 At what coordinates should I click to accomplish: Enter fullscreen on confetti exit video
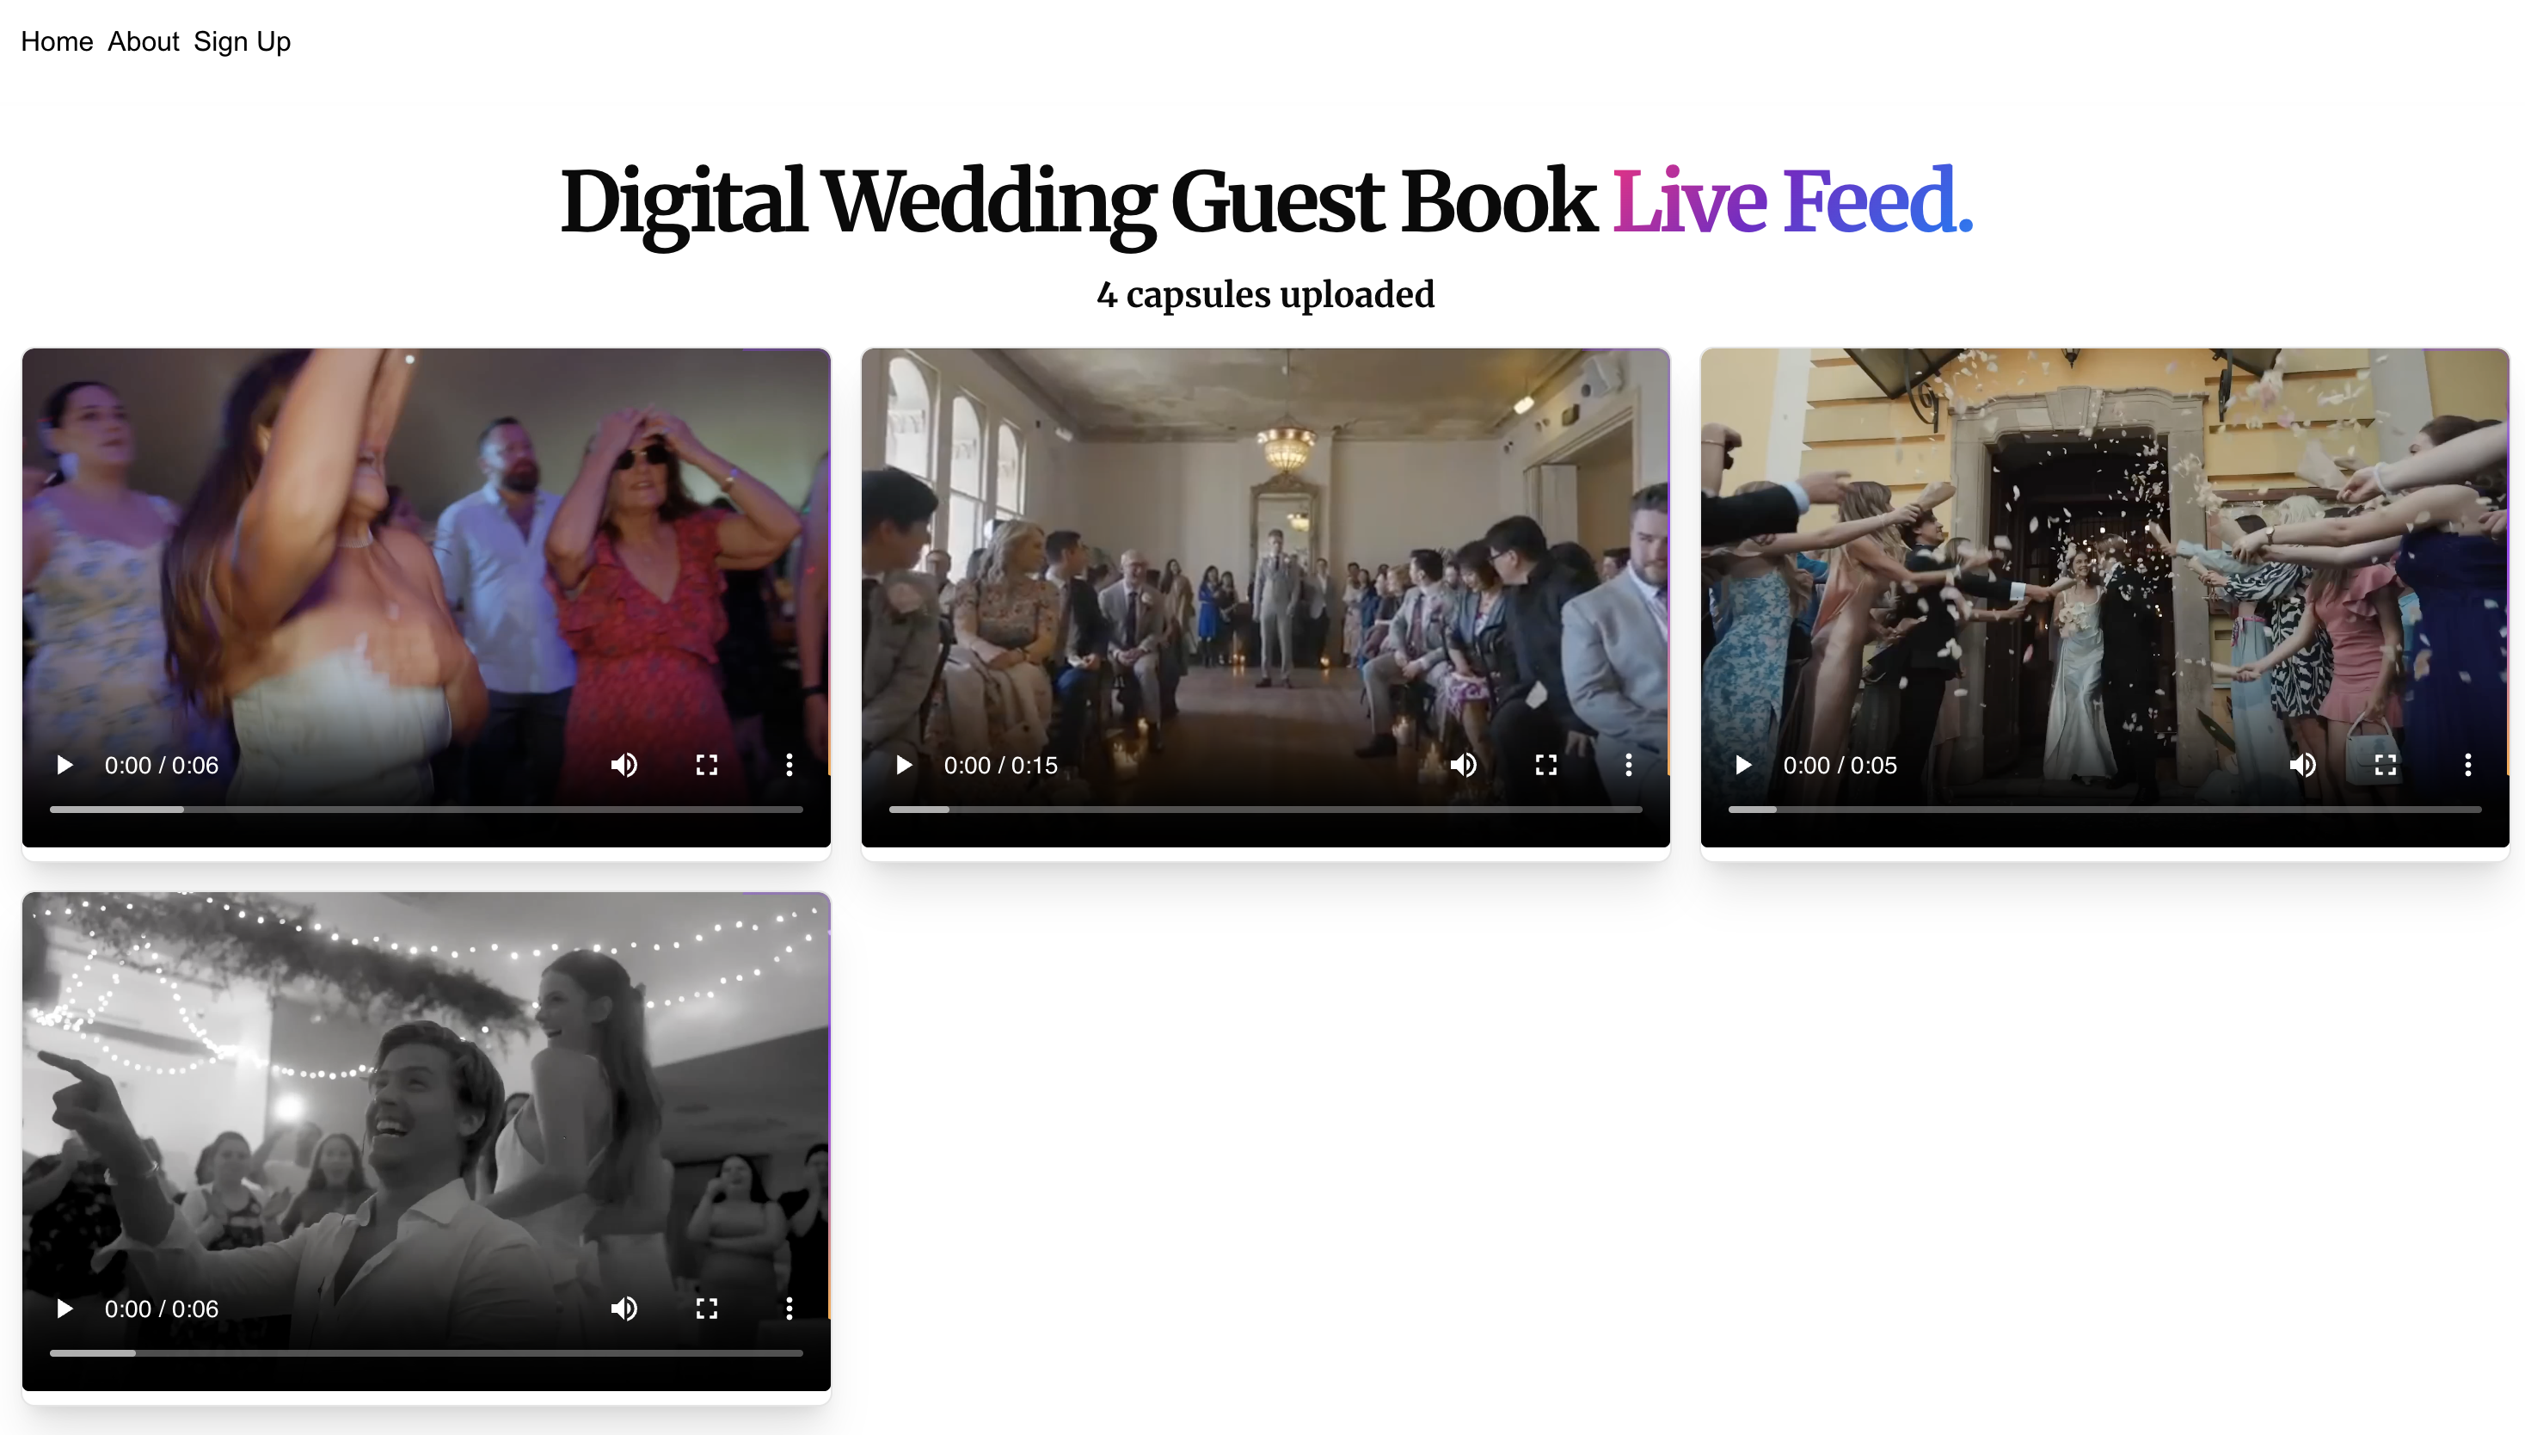coord(2385,765)
